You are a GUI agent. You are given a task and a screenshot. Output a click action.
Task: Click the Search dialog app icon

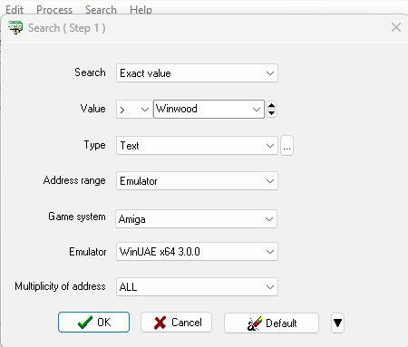click(x=15, y=28)
